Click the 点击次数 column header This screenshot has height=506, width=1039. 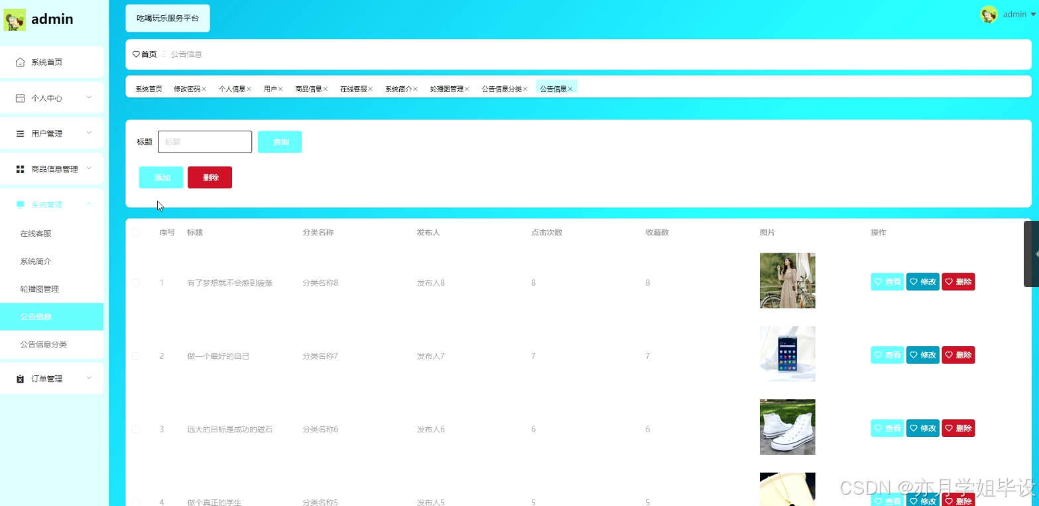click(x=547, y=233)
